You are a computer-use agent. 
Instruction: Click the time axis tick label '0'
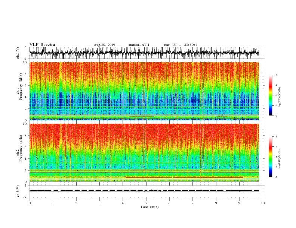point(30,203)
